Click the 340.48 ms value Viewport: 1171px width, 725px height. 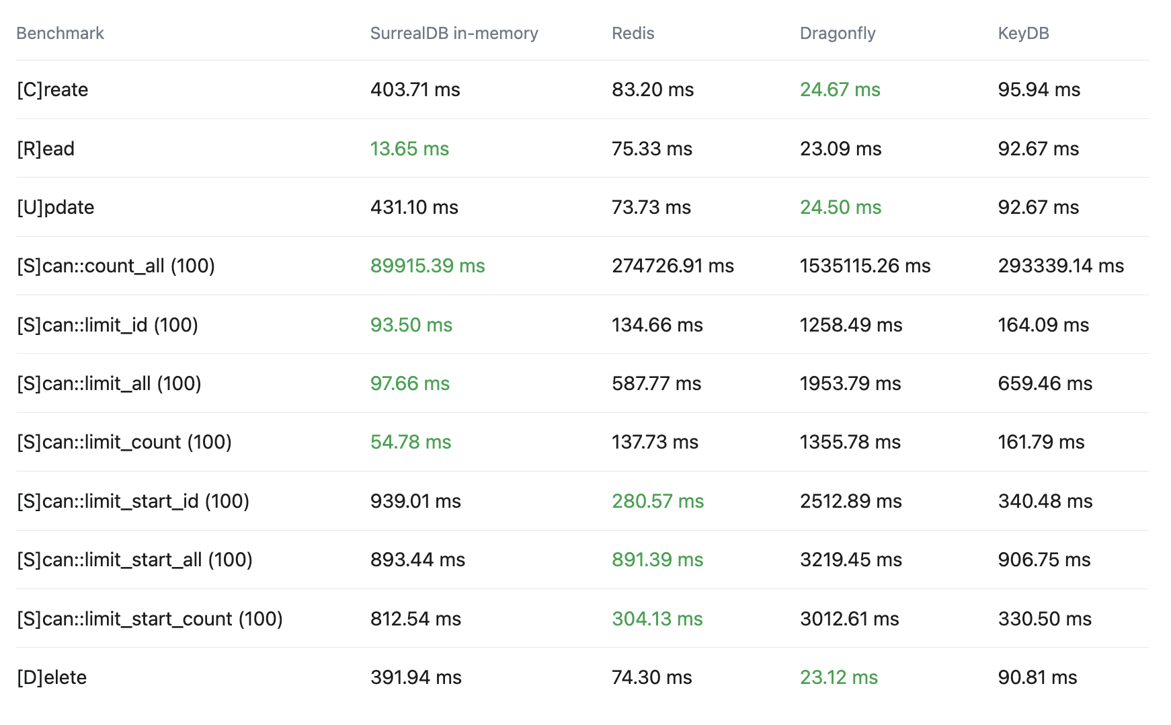click(1045, 501)
